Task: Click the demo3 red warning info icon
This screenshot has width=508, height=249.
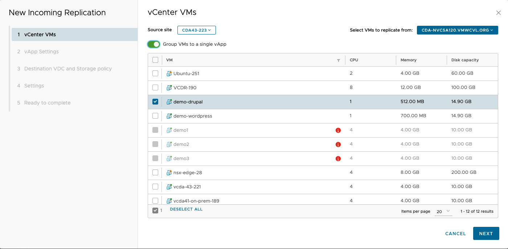Action: point(338,159)
